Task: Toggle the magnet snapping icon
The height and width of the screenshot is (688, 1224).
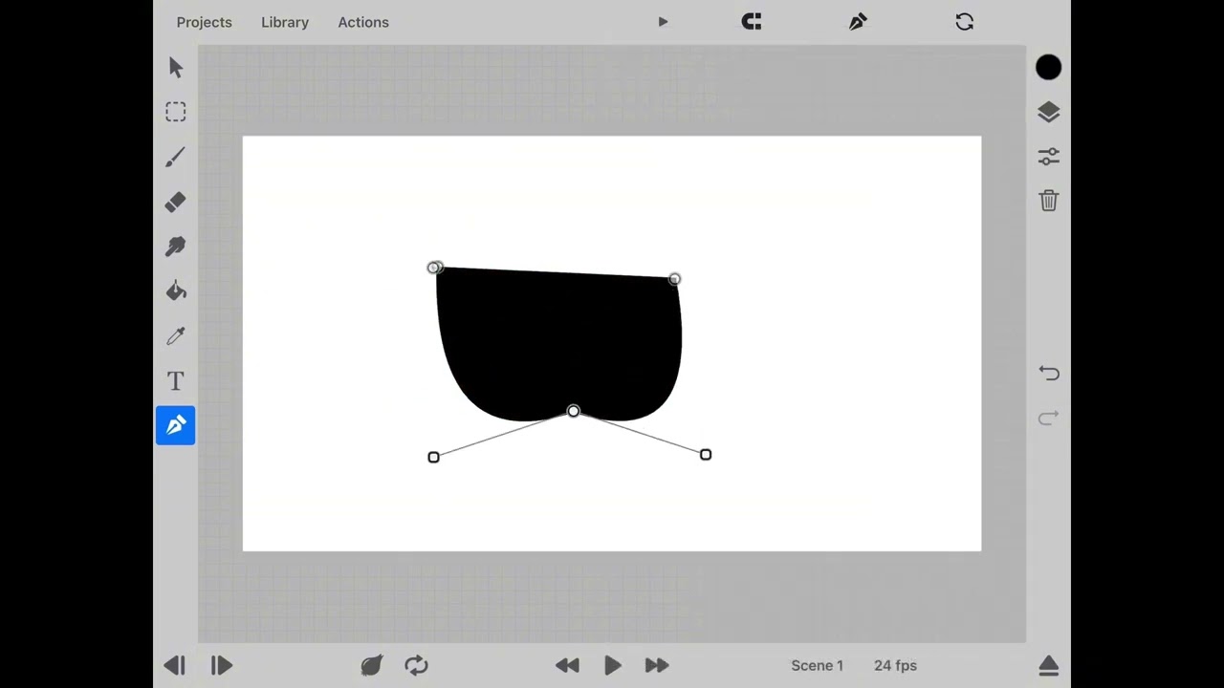Action: click(752, 22)
